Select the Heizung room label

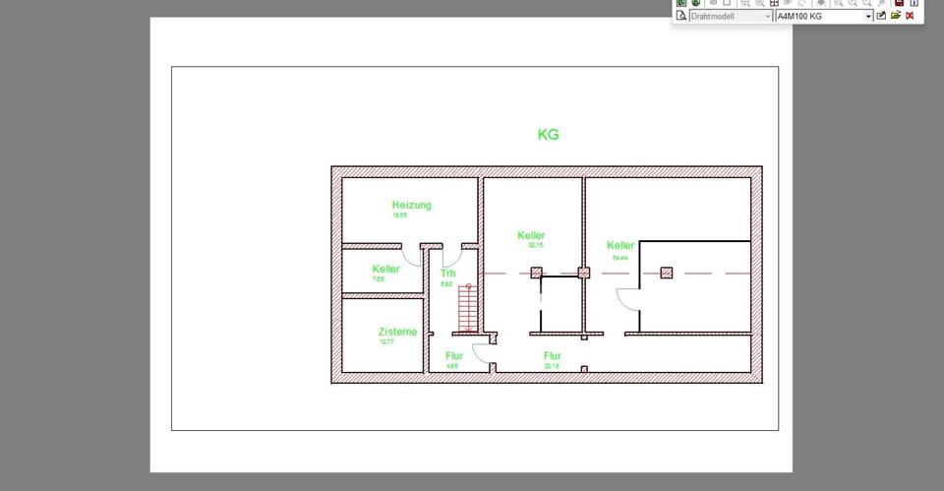411,205
